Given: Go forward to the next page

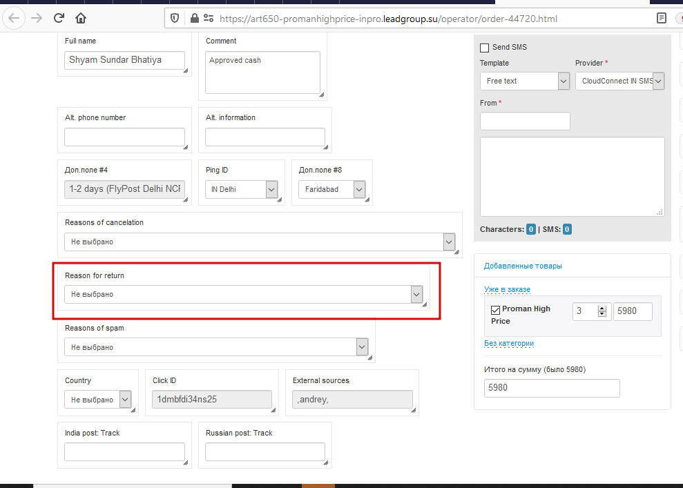Looking at the screenshot, I should coord(37,18).
